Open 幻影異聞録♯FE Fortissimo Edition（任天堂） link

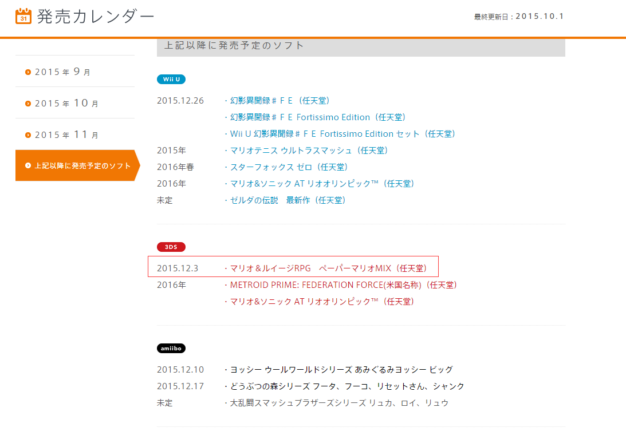(x=318, y=117)
